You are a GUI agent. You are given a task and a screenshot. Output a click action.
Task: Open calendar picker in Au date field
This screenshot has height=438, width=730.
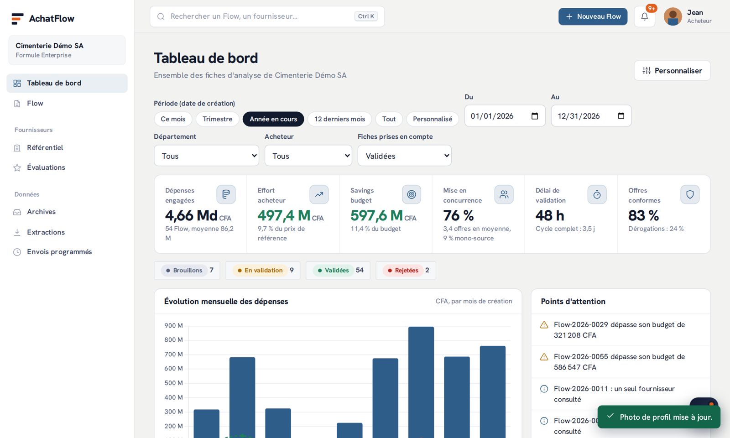[x=621, y=116]
